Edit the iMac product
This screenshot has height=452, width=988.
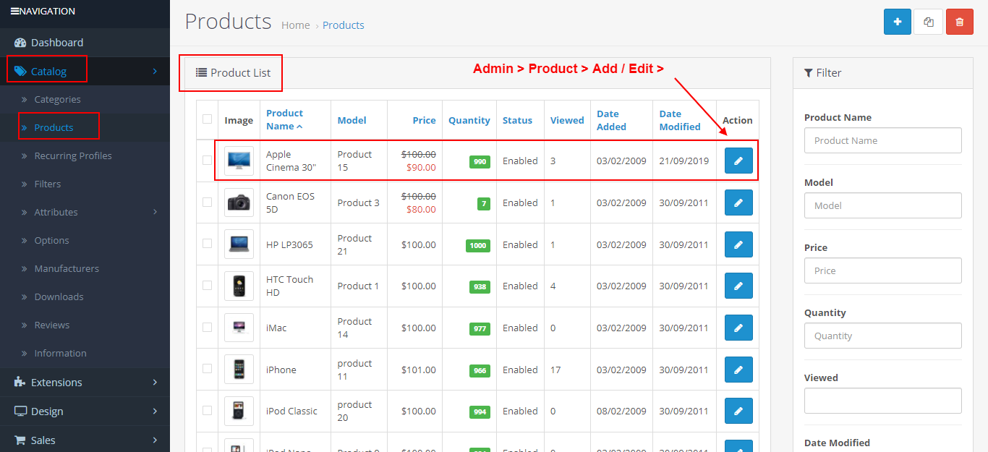point(738,328)
